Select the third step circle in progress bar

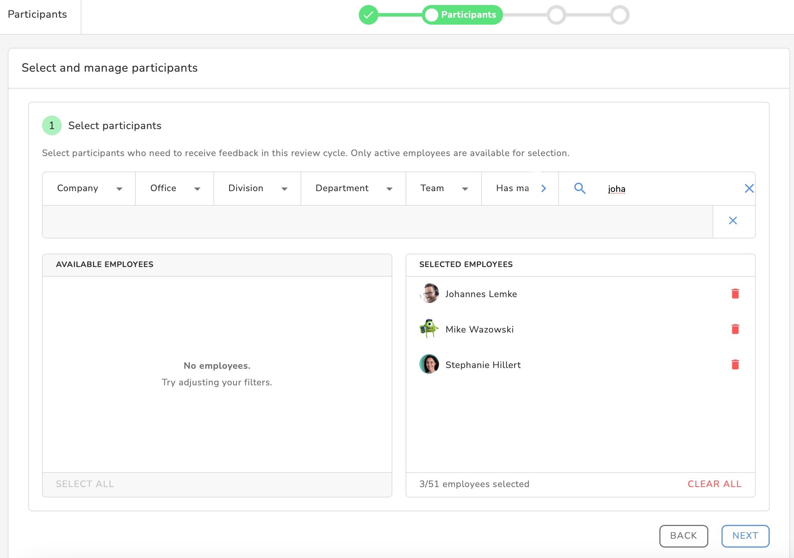pyautogui.click(x=556, y=15)
